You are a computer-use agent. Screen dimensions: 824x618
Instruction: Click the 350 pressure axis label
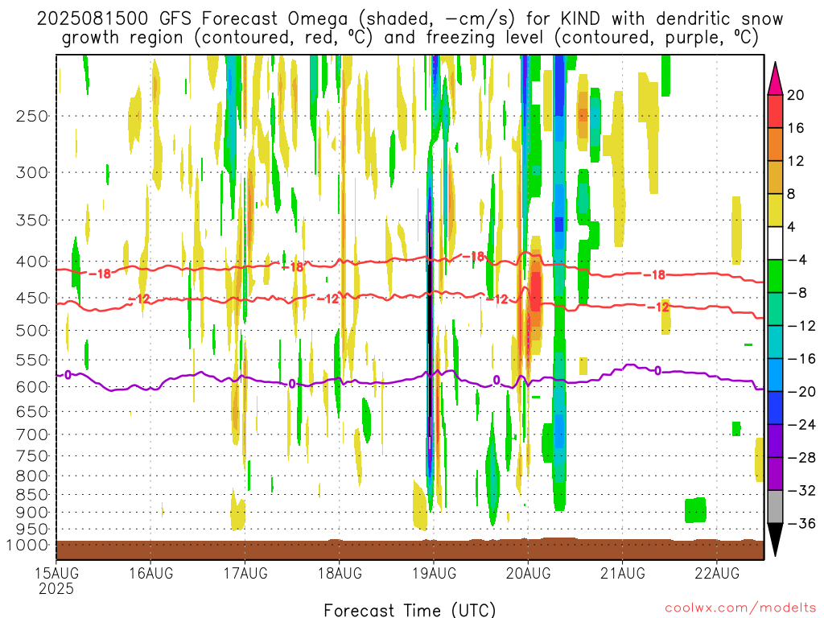(32, 220)
